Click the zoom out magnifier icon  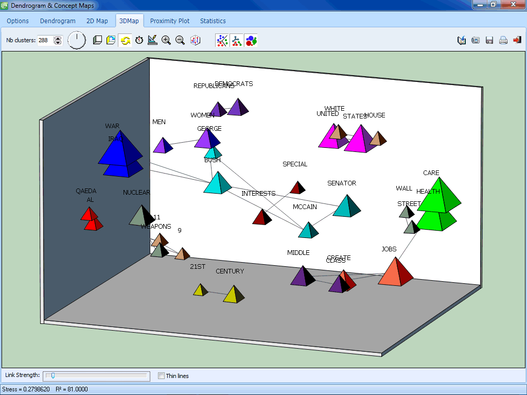[180, 40]
